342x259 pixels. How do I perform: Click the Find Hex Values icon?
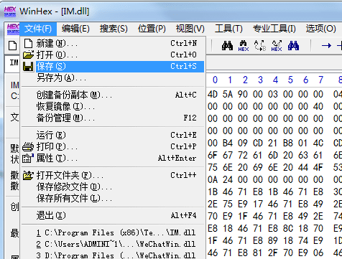tap(244, 46)
